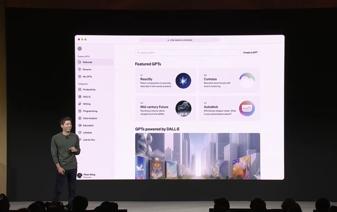Click the Autodeck slides icon
Viewport: 337px width, 212px height.
[247, 108]
